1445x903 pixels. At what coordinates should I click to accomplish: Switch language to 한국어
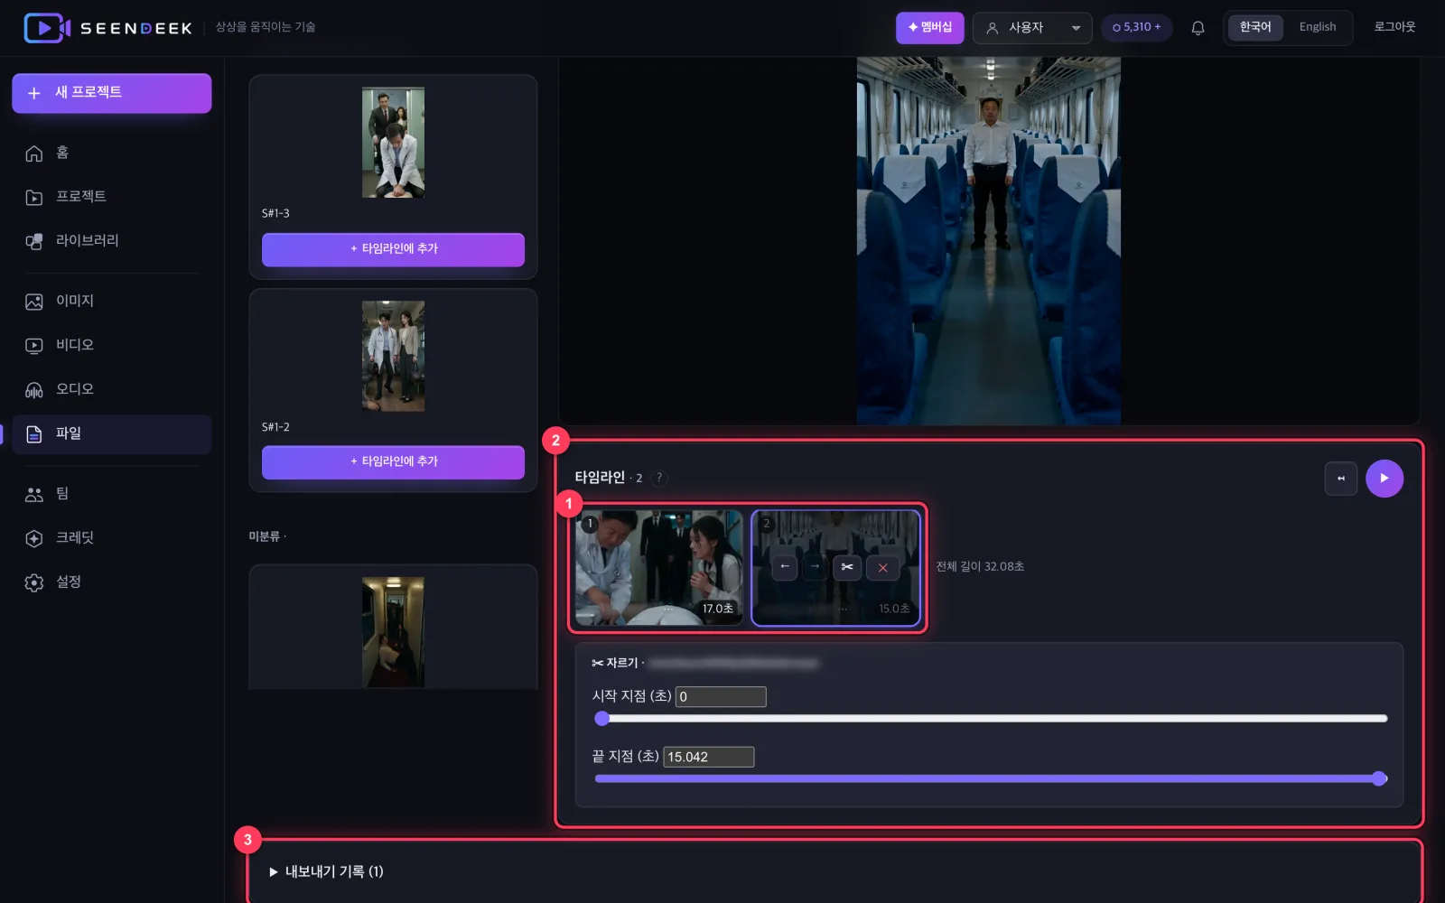point(1254,28)
